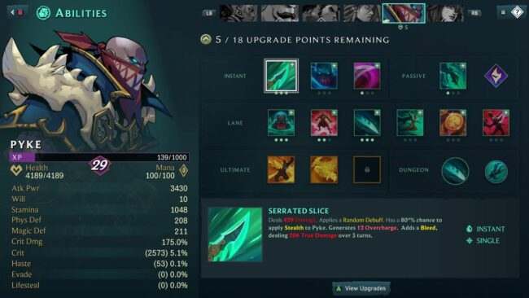Go back with the top-left back arrow
The height and width of the screenshot is (298, 529).
coord(17,12)
